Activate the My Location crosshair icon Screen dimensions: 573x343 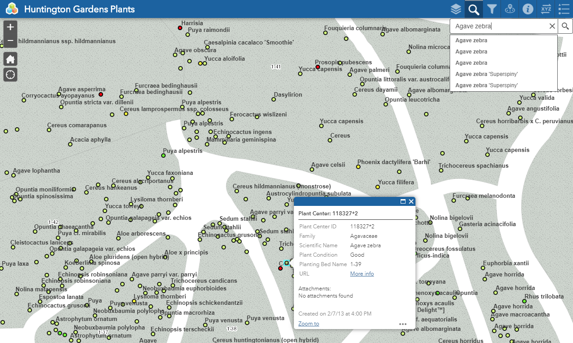tap(10, 74)
